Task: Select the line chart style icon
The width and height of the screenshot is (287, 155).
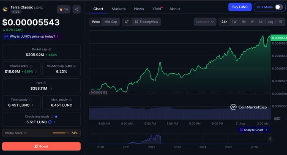Action: [x=127, y=22]
